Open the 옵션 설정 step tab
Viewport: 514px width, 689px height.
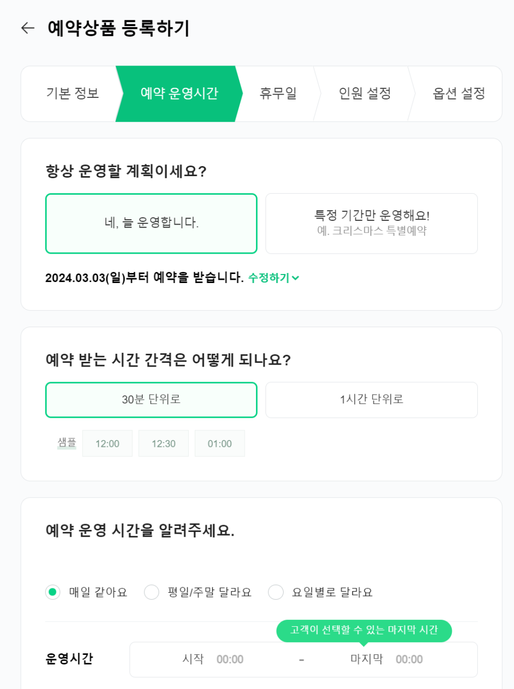coord(459,94)
